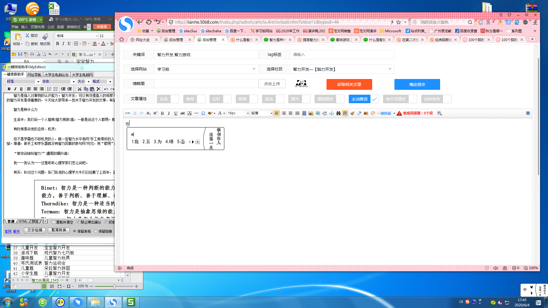Click browser refresh icon
The width and height of the screenshot is (548, 308).
coord(149,22)
